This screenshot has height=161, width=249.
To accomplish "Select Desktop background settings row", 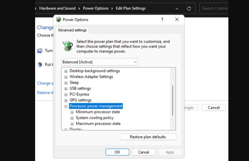I will coord(95,71).
